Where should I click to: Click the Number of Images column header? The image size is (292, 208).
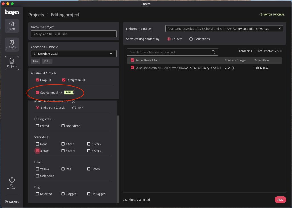coord(235,60)
